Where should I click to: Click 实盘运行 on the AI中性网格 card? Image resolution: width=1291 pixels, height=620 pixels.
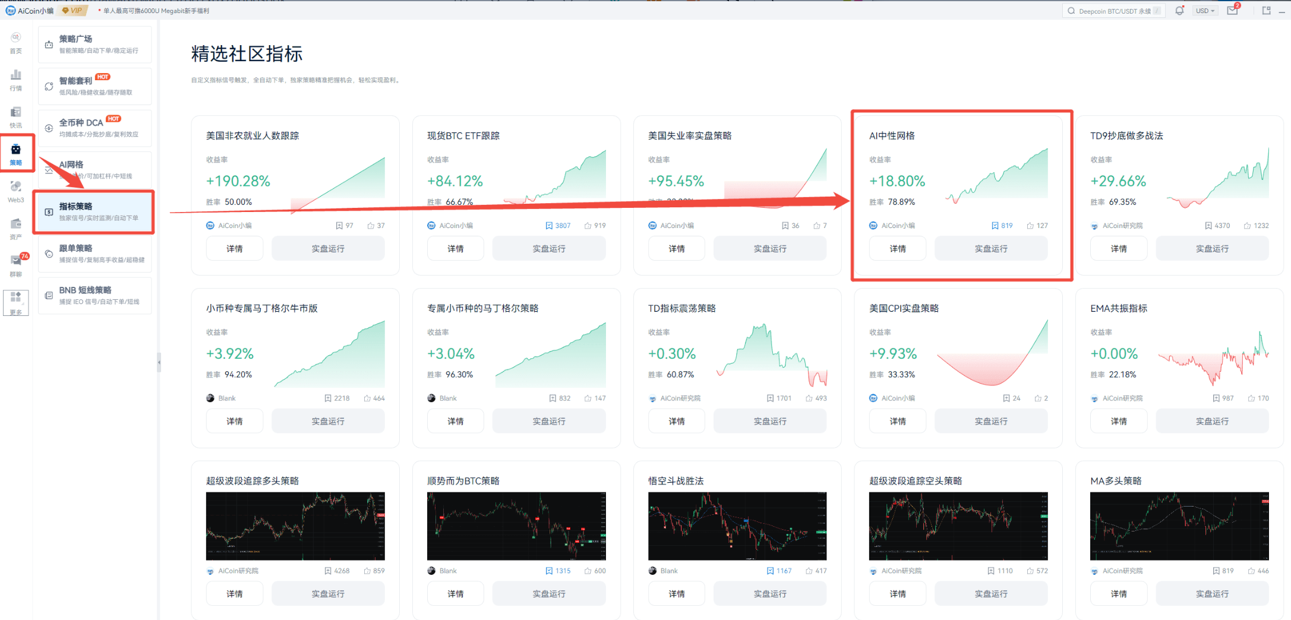991,248
